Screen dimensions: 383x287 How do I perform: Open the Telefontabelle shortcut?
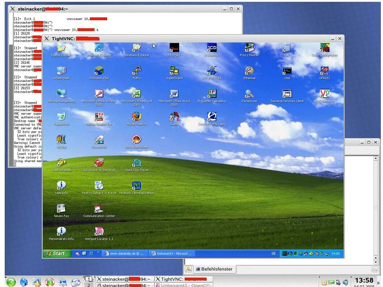pos(61,163)
